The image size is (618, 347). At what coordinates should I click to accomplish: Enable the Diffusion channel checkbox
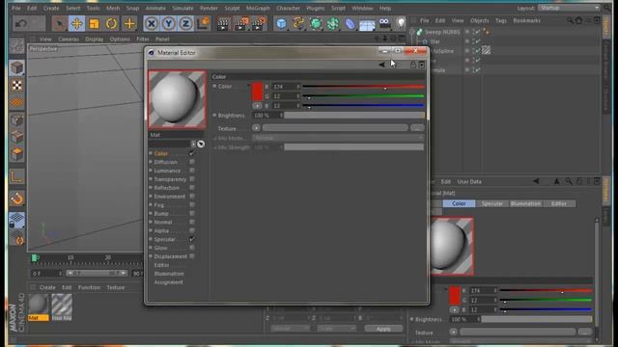(191, 162)
